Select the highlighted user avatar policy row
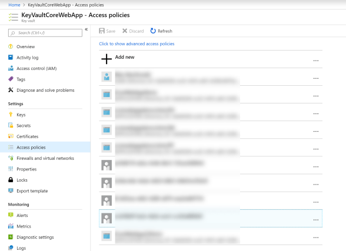Viewport: 346px width, 251px height. coord(211,218)
